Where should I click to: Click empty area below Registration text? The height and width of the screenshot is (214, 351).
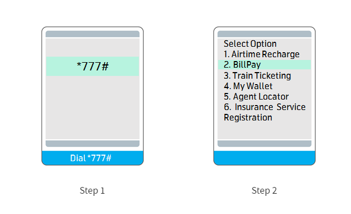point(264,131)
